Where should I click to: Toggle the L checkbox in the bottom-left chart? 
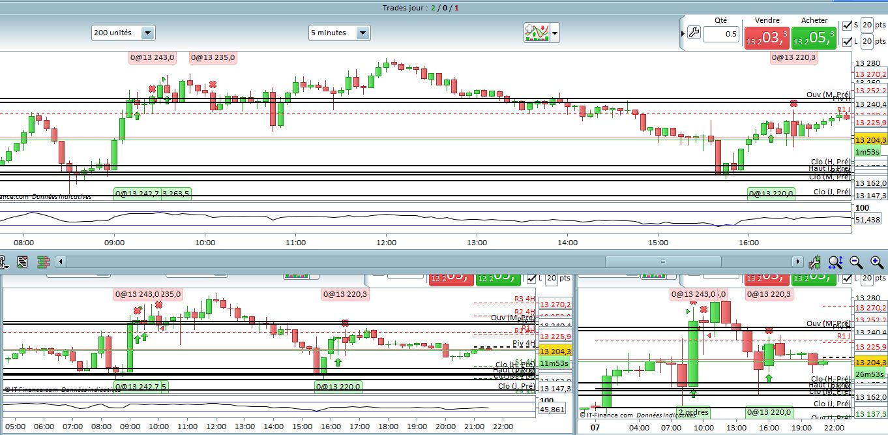531,278
